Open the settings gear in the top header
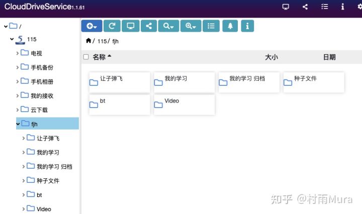Viewport: 362px width, 214px height. click(x=359, y=7)
